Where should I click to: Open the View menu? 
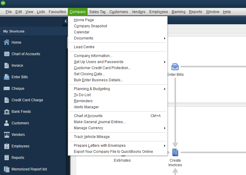[x=29, y=12]
